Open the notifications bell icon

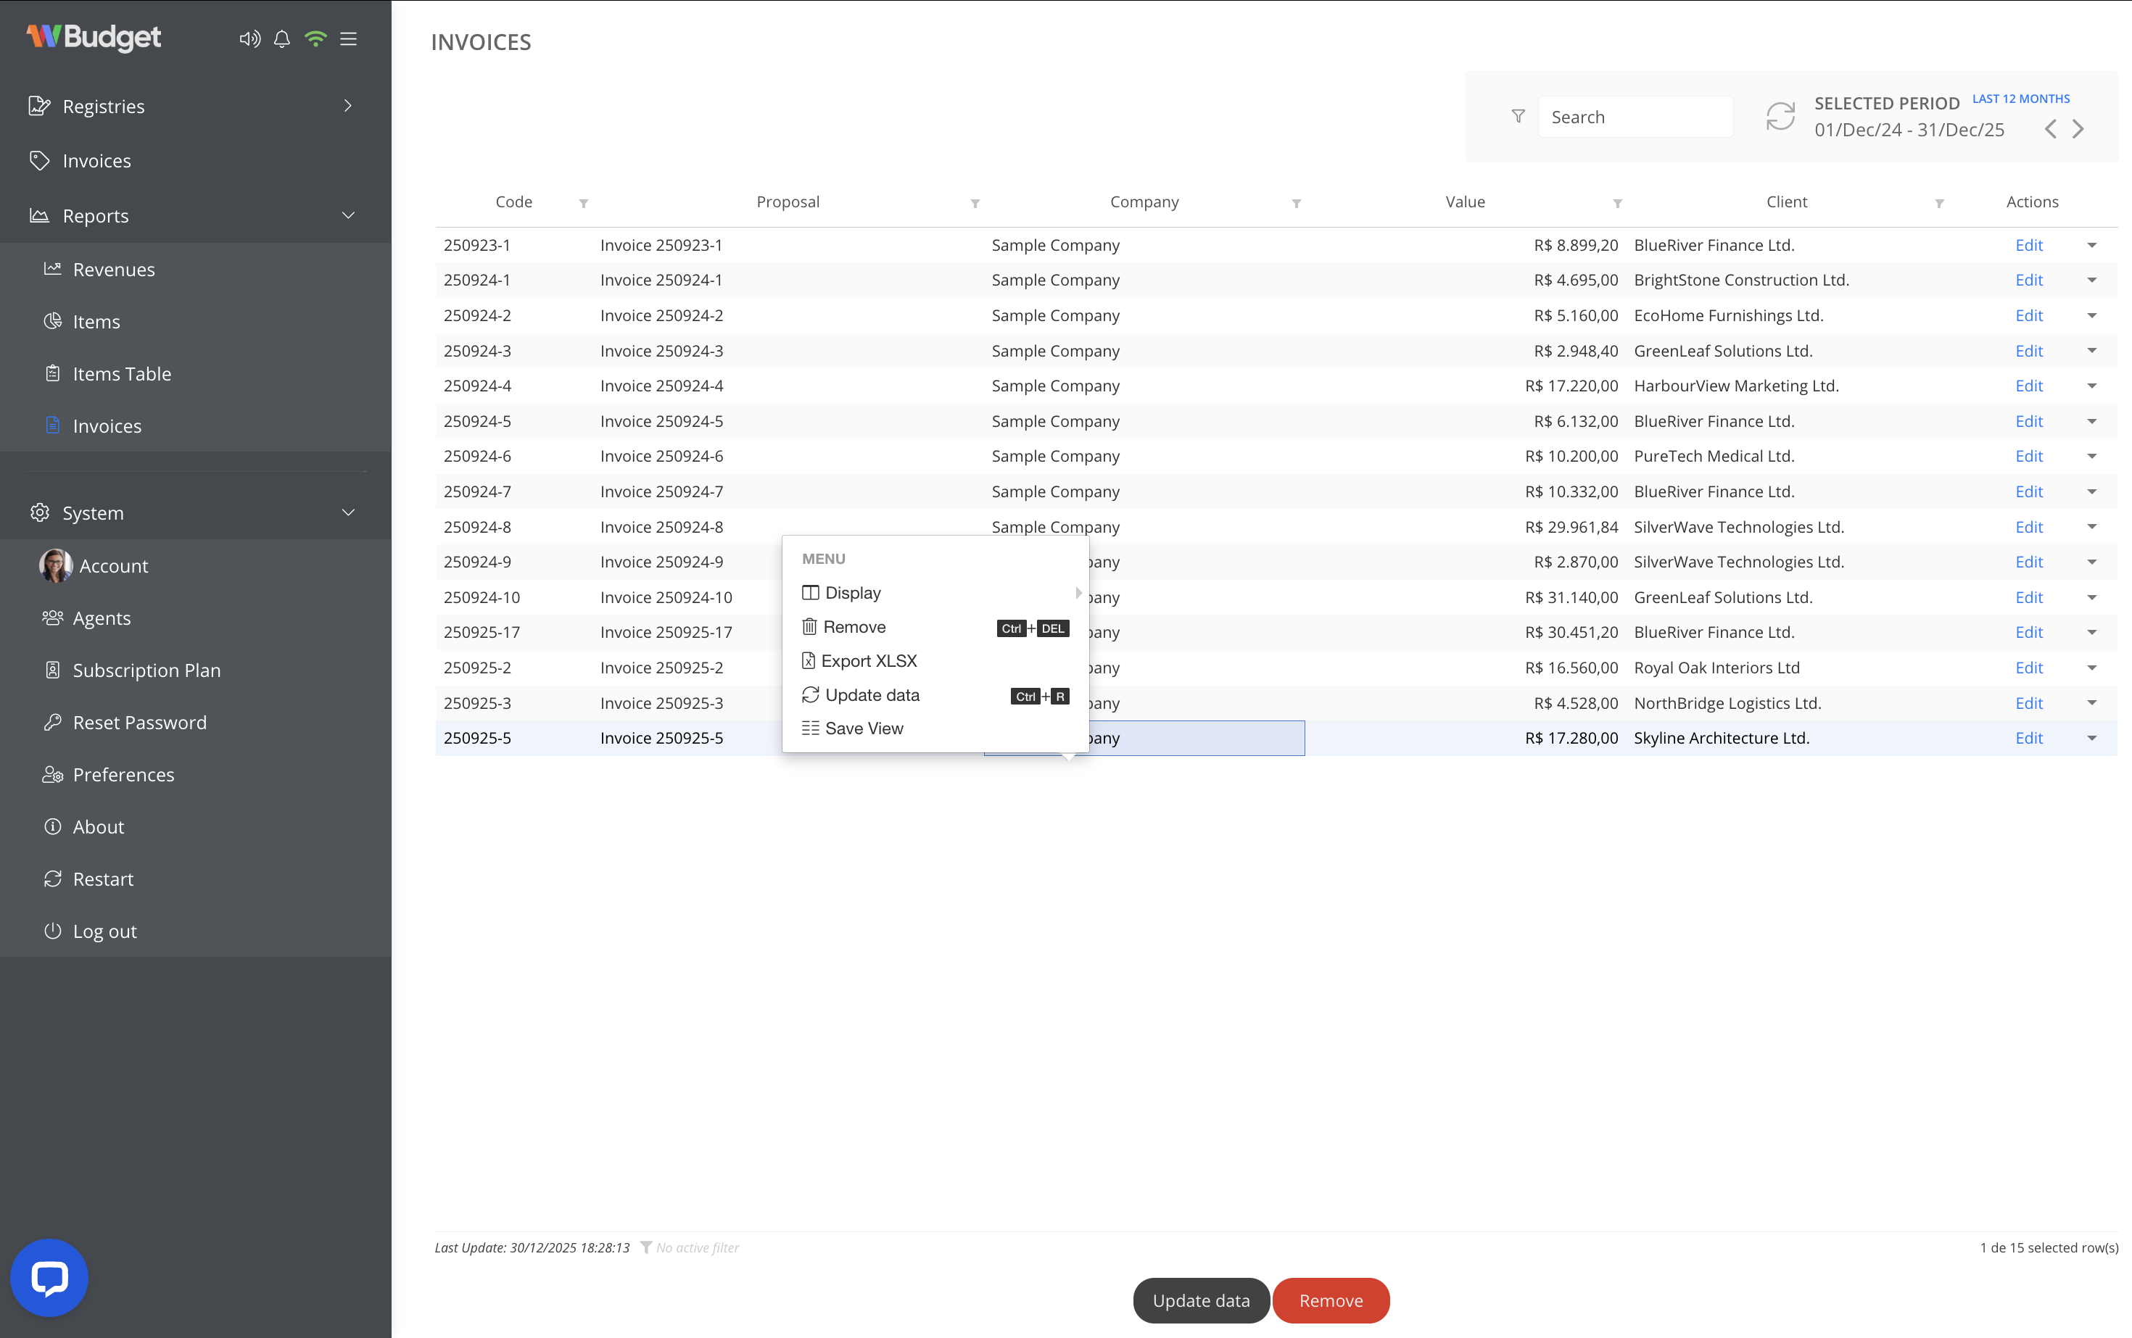click(x=281, y=39)
